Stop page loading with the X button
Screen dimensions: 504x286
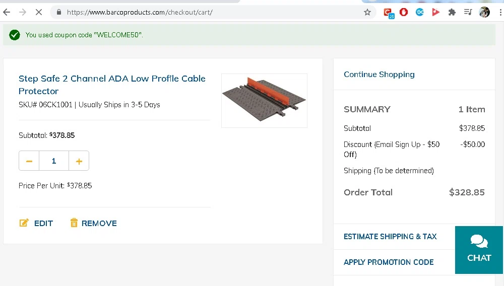[x=39, y=12]
